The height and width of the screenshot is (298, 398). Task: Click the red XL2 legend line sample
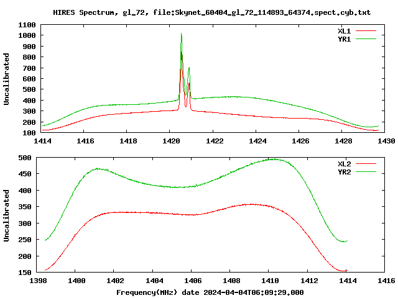point(366,164)
